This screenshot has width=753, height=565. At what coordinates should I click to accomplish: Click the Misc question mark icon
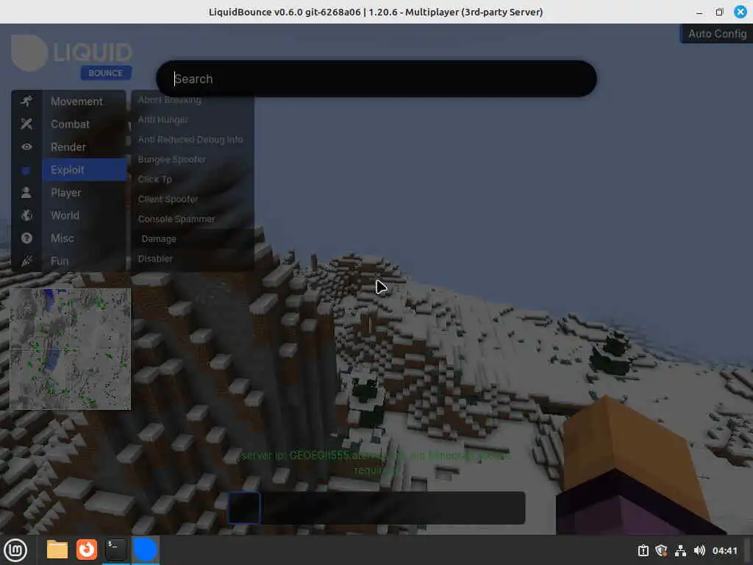click(x=26, y=238)
